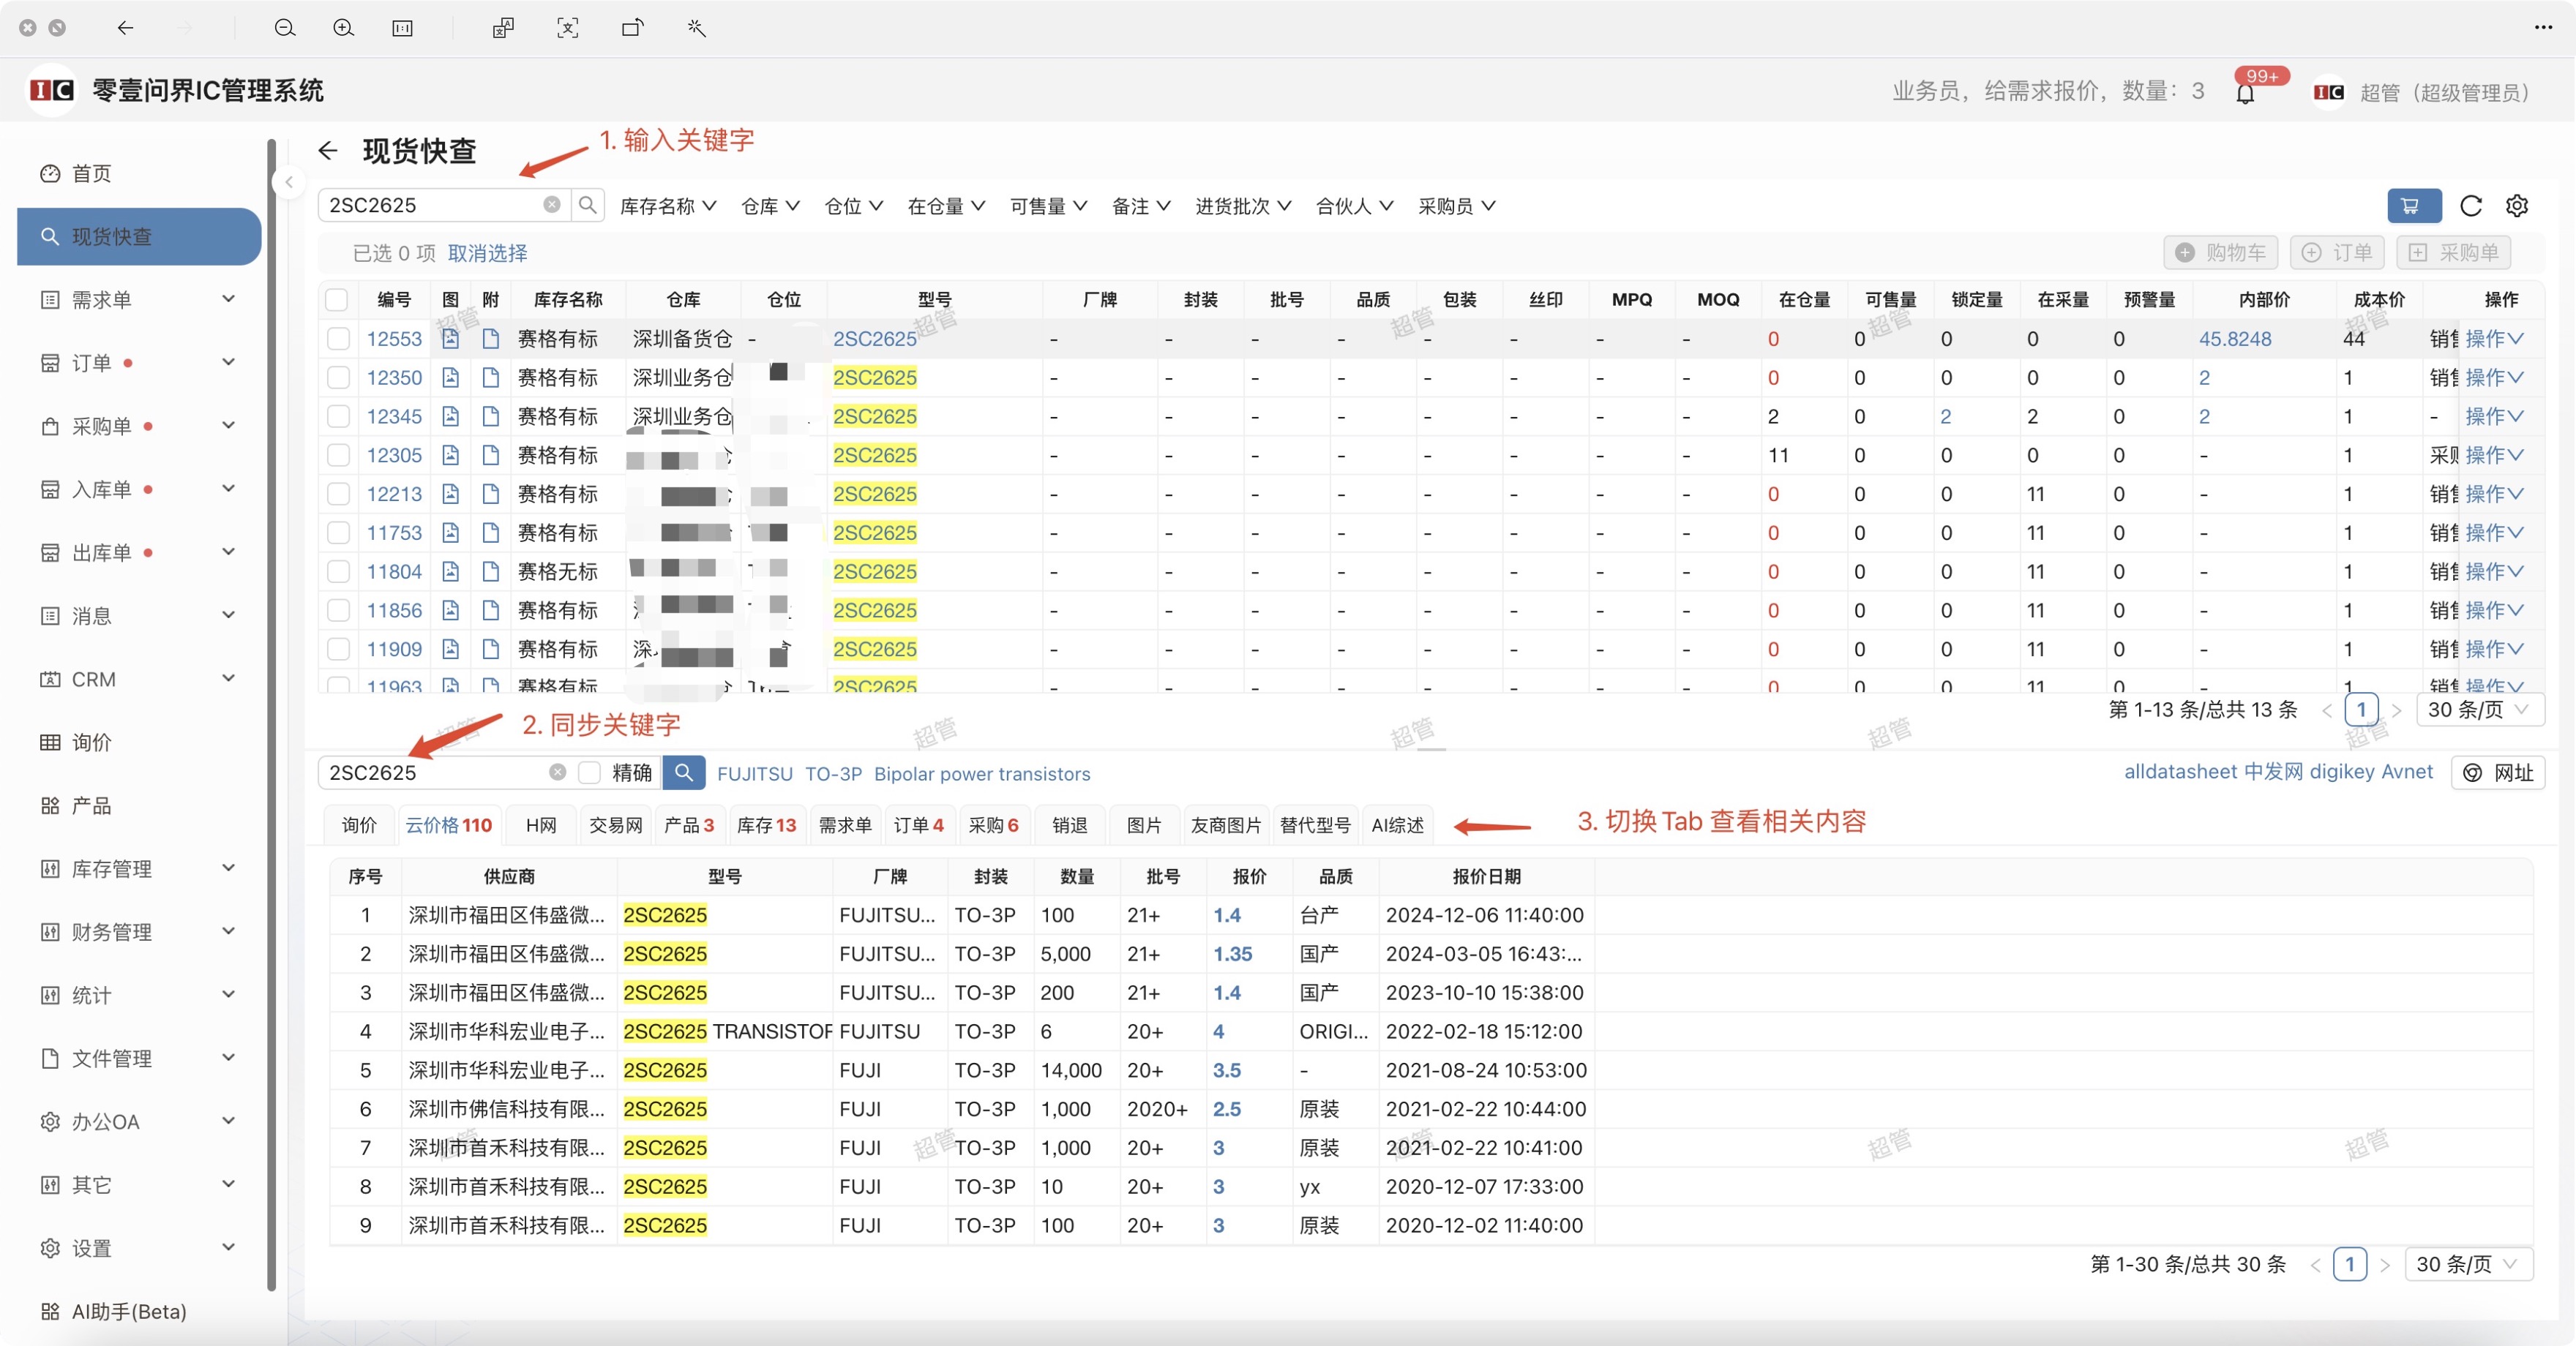Click the refresh icon beside the cart
This screenshot has width=2576, height=1346.
[x=2470, y=206]
